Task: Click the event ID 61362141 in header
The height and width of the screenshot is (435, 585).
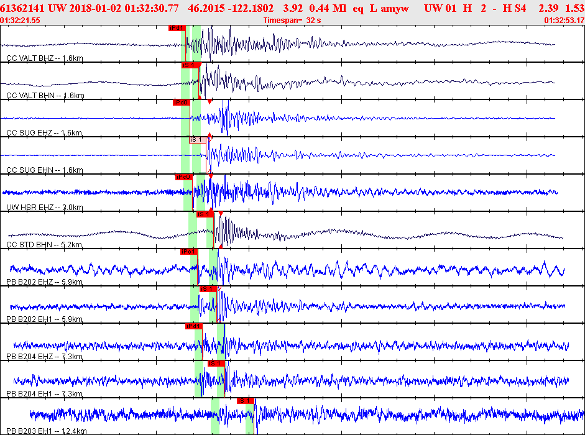Action: 22,8
